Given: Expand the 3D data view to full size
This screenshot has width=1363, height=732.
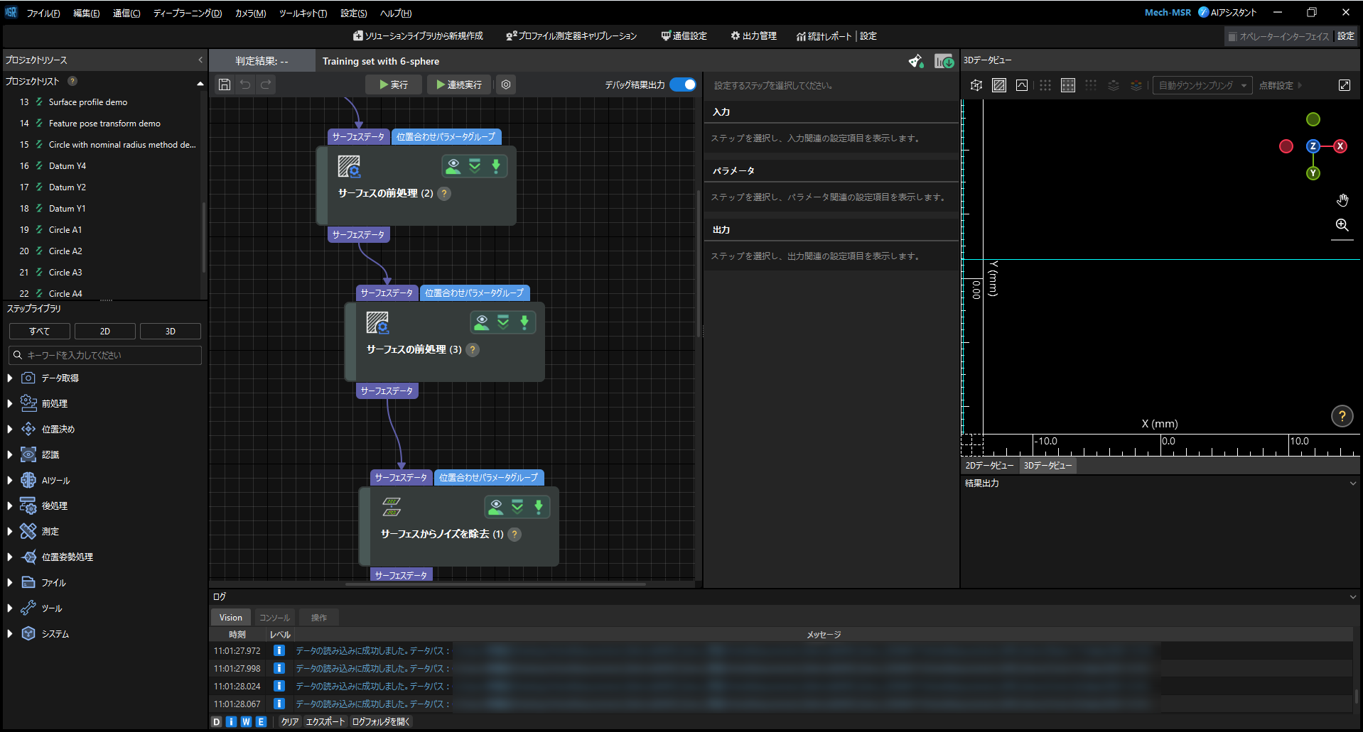Looking at the screenshot, I should click(x=1345, y=85).
